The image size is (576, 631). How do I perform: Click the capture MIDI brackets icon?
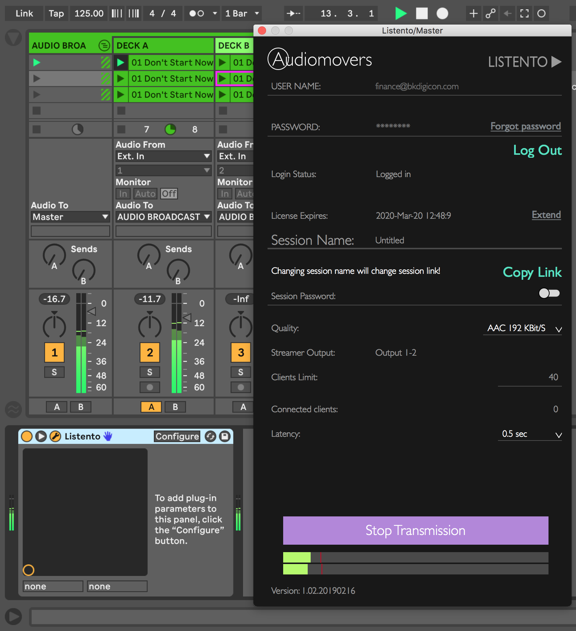click(524, 13)
